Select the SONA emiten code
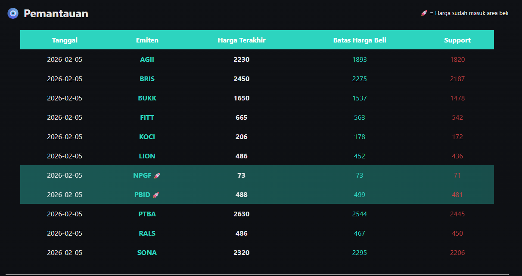This screenshot has width=522, height=276. tap(147, 253)
